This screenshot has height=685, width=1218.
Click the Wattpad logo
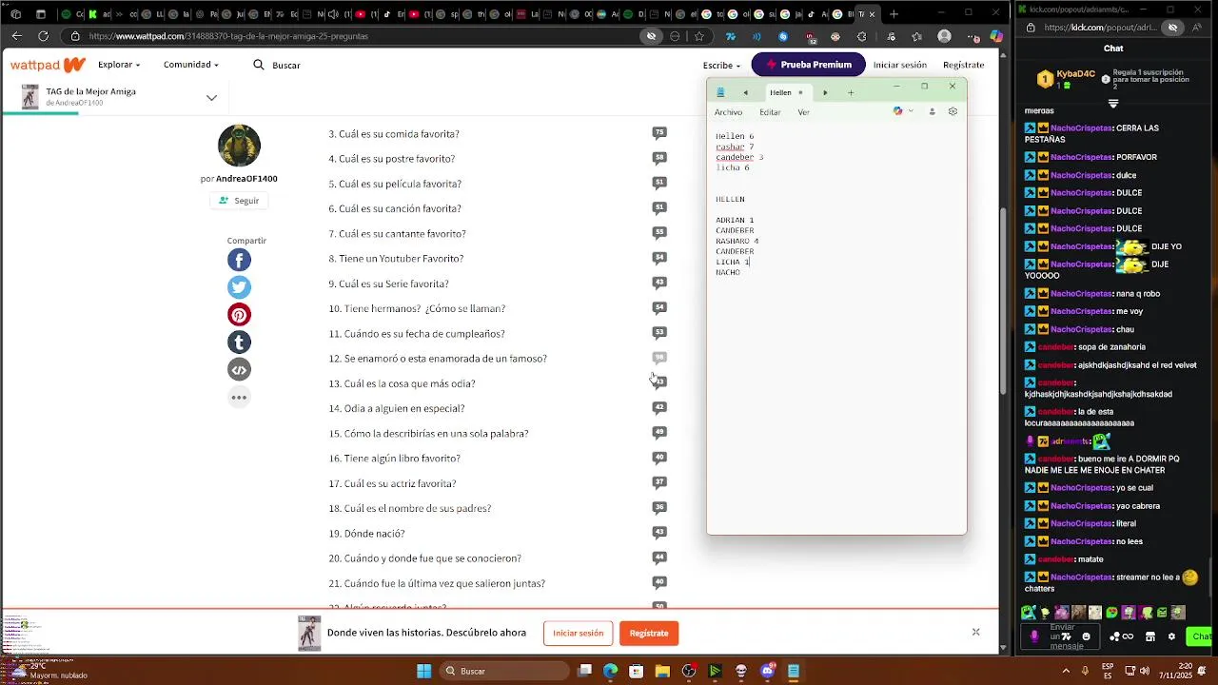point(48,65)
